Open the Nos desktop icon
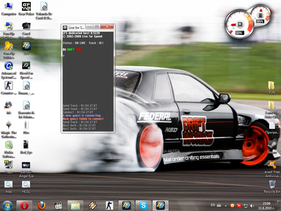 [x=26, y=127]
